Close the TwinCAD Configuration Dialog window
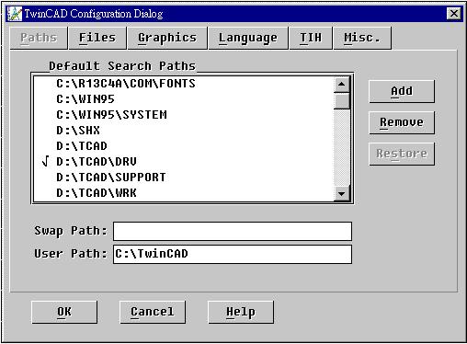This screenshot has width=467, height=344. point(454,14)
